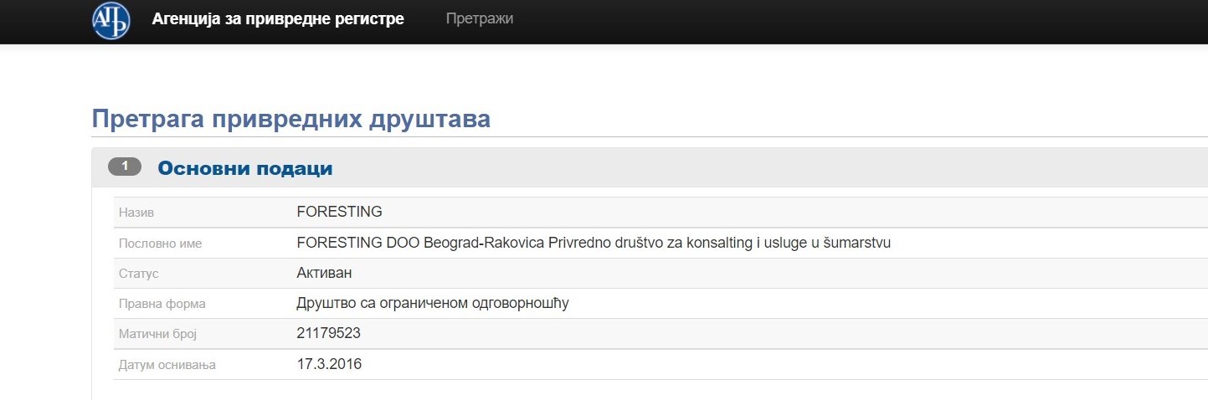
Task: Click the Датум оснивања row label
Action: 167,365
